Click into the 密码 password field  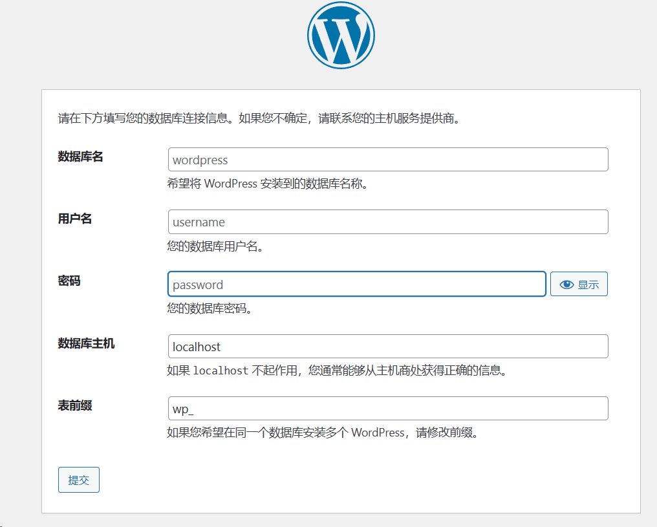coord(356,284)
